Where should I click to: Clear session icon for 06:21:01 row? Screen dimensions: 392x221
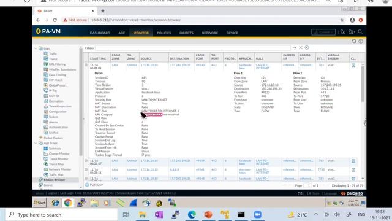tap(353, 65)
